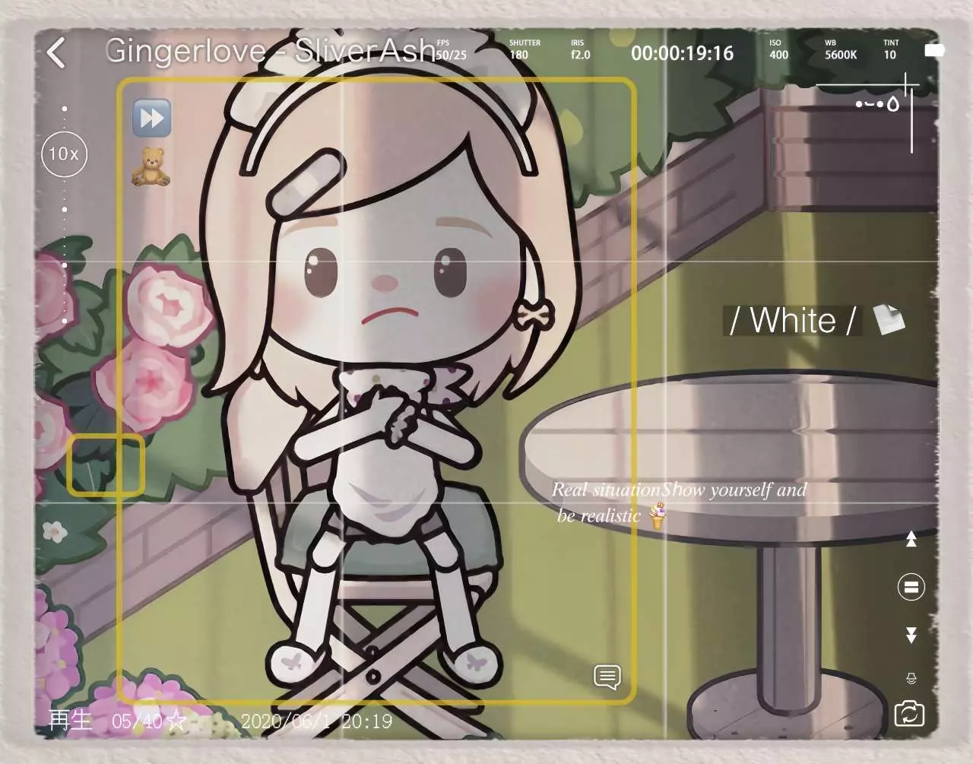The width and height of the screenshot is (973, 764).
Task: Tap the / White / filter label
Action: tap(793, 320)
